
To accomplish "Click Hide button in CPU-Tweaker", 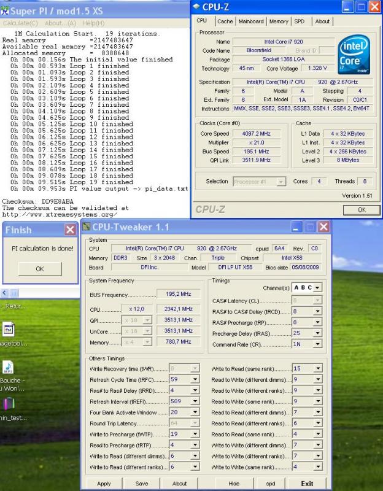I will click(234, 484).
